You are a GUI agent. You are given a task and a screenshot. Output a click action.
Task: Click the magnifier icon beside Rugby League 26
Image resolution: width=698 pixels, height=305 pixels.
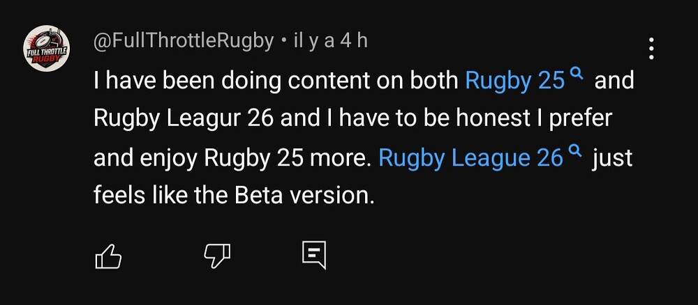tap(576, 150)
